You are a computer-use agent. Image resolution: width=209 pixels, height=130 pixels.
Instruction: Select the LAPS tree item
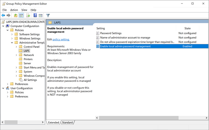[26, 51]
